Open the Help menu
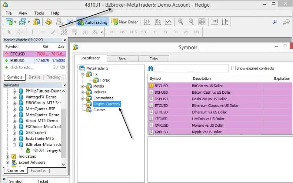This screenshot has height=183, width=293. [55, 13]
